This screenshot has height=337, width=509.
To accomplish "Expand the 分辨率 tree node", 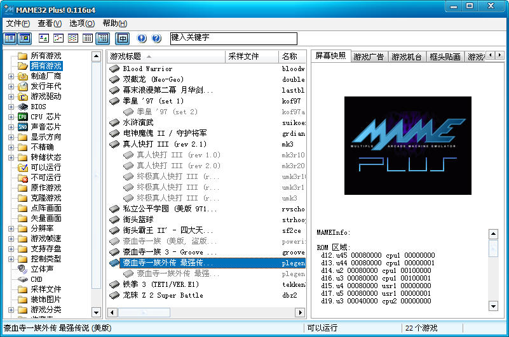I will (11, 228).
